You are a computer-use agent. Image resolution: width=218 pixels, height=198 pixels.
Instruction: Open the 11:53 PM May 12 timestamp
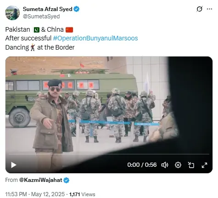tap(35, 194)
